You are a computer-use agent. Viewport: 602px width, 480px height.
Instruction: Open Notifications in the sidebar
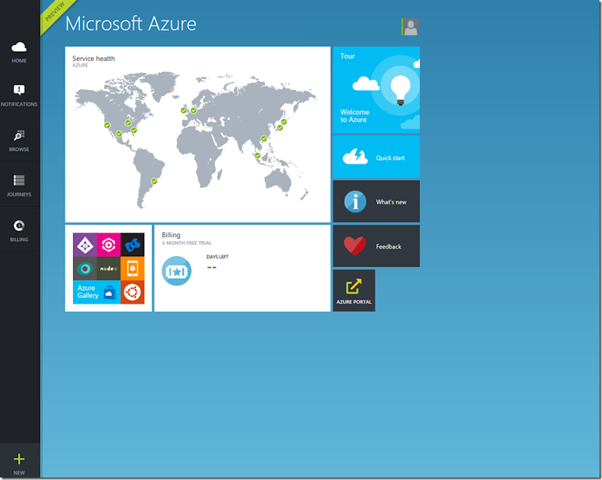coord(19,96)
